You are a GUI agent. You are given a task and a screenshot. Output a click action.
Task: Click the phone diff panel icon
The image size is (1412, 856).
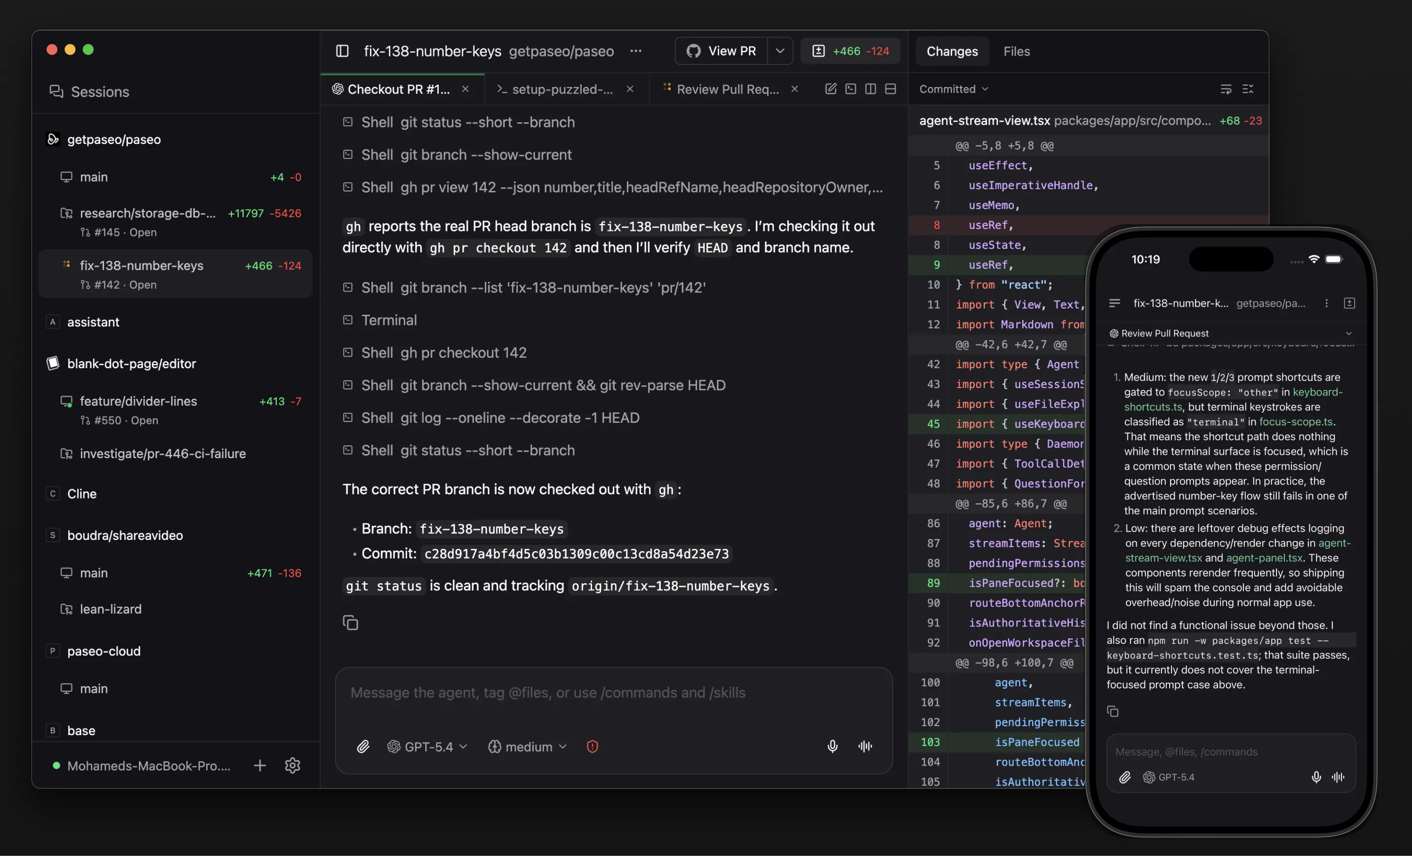click(1349, 303)
